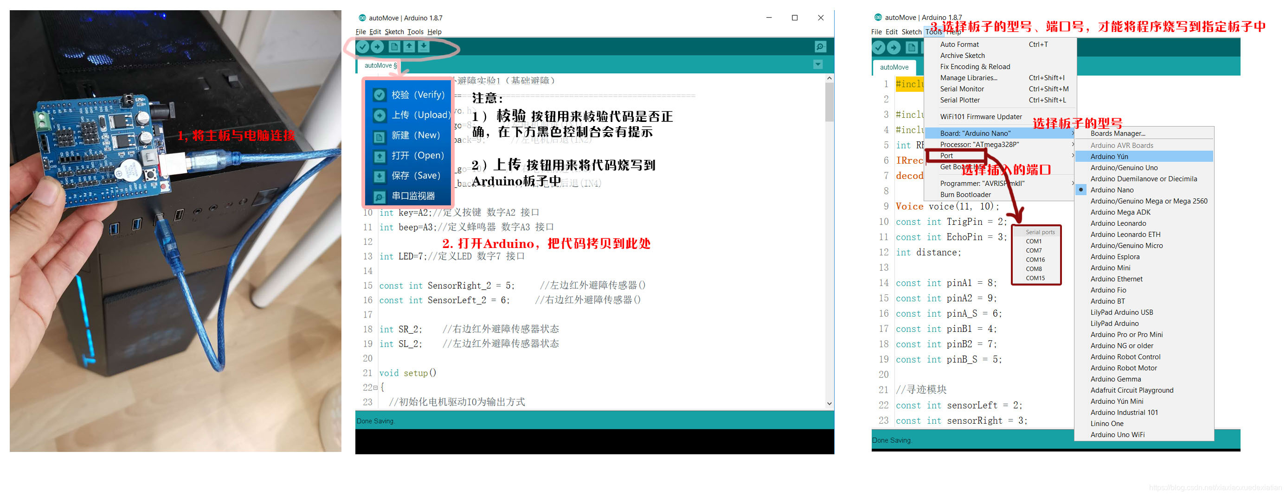
Task: Click the Upload icon in right Arduino window
Action: 894,47
